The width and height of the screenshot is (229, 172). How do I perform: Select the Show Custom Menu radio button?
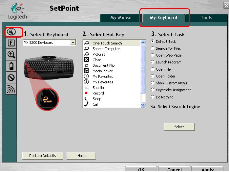click(x=153, y=83)
